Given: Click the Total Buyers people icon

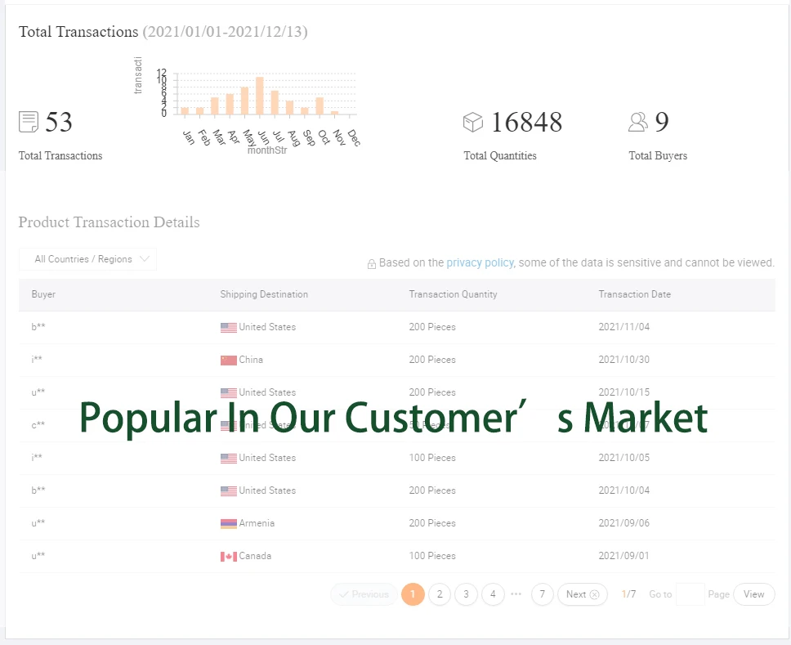Looking at the screenshot, I should click(638, 122).
